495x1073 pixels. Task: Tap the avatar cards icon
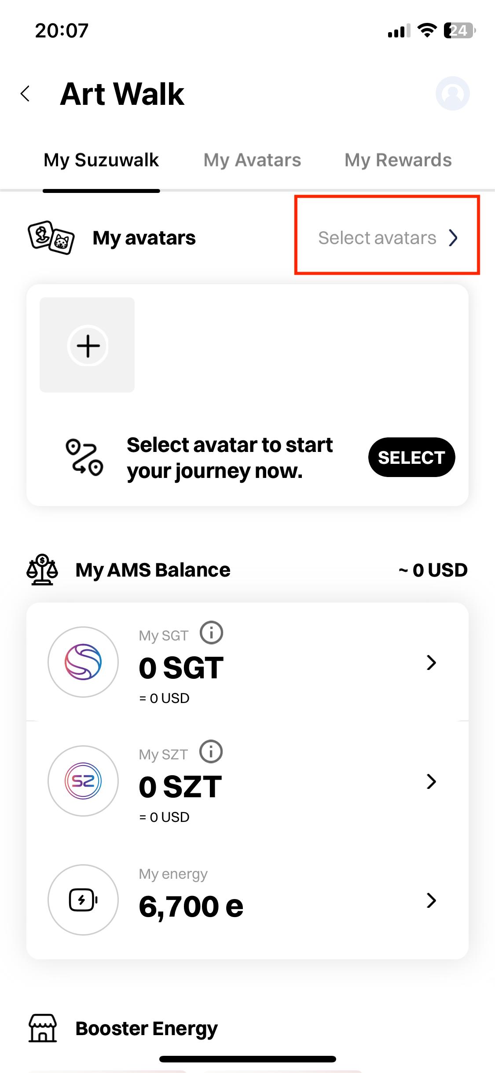(51, 238)
